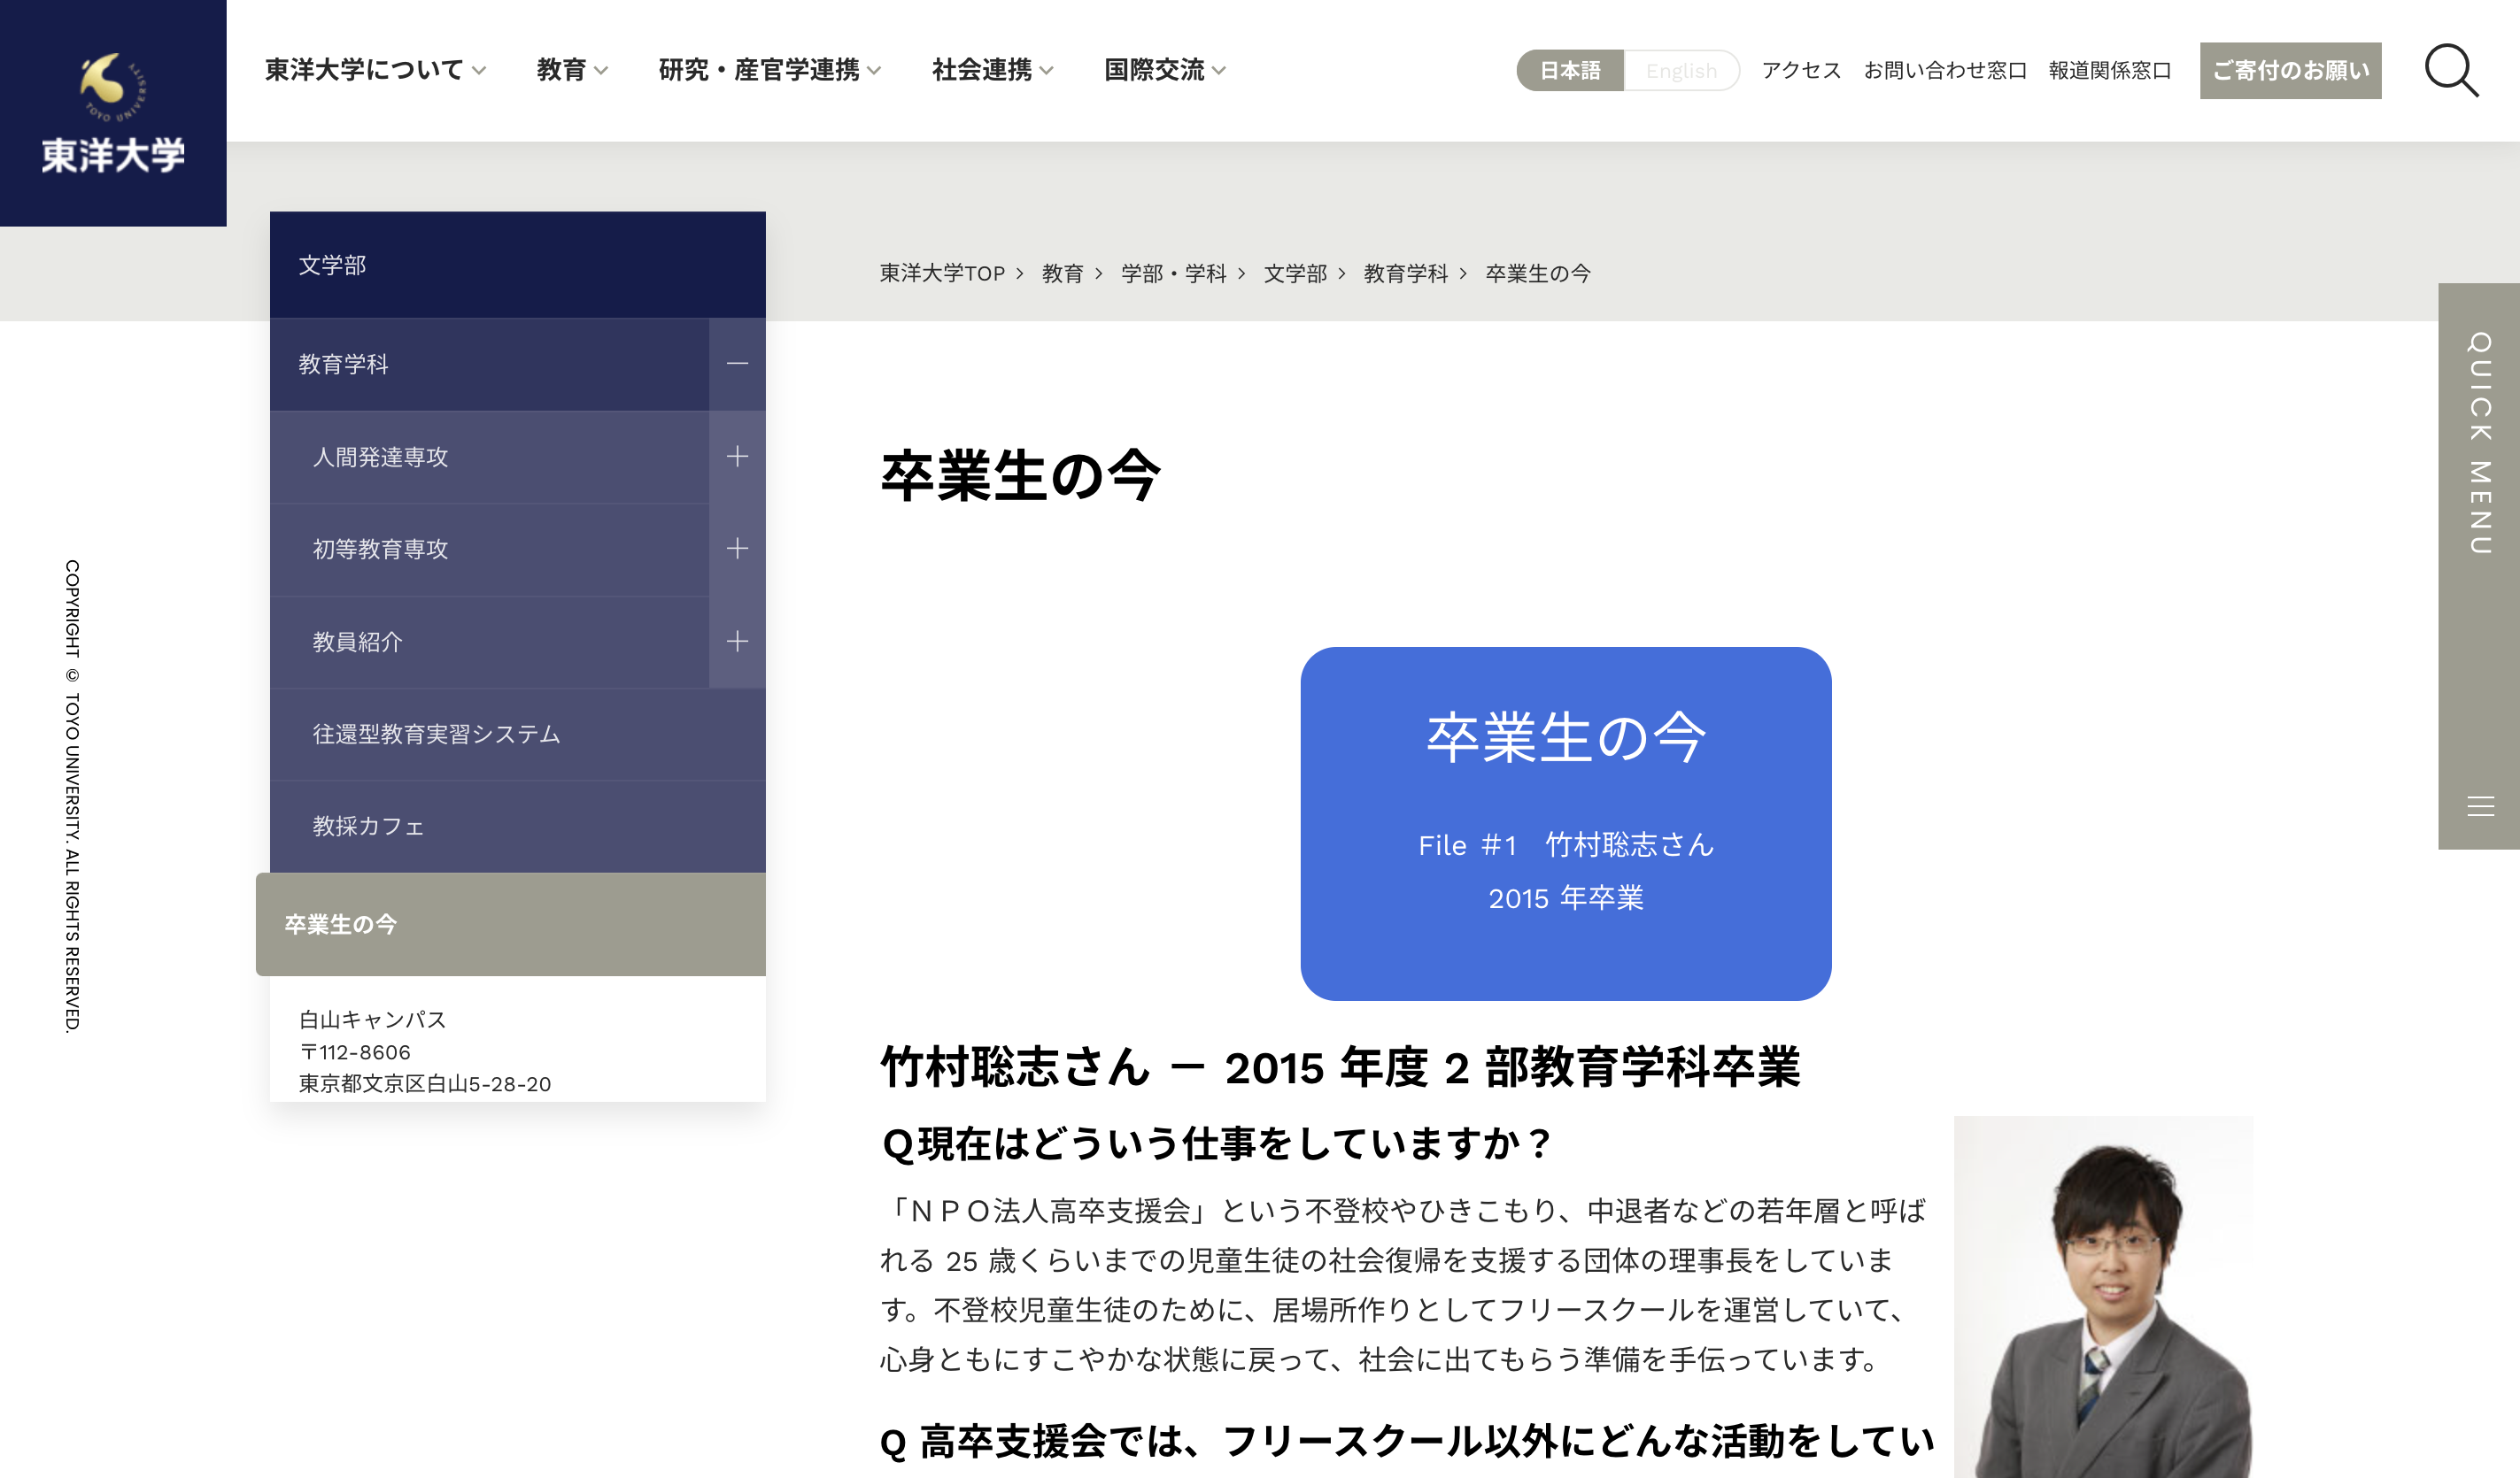The image size is (2520, 1478).
Task: Open the 教育 navigation menu
Action: 571,70
